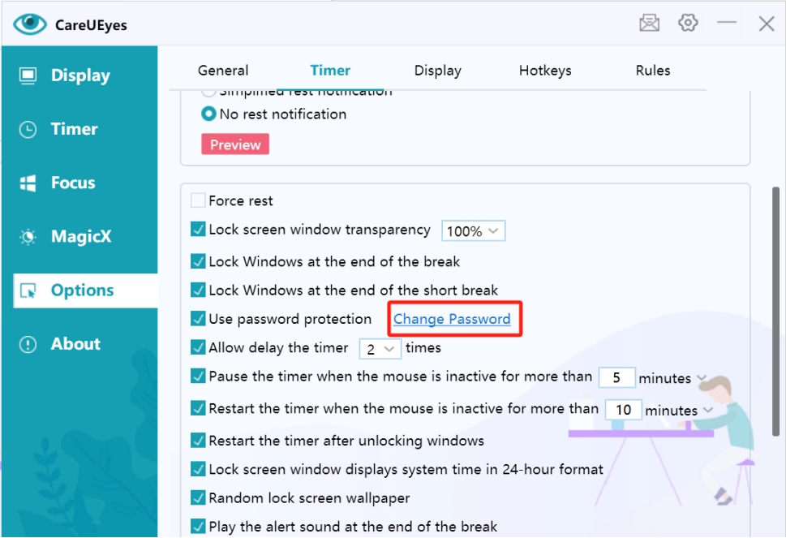The image size is (786, 538).
Task: Click the About info icon in sidebar
Action: (28, 344)
